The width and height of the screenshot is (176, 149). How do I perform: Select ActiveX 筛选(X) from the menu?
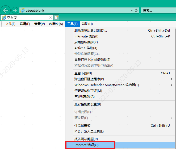point(120,48)
